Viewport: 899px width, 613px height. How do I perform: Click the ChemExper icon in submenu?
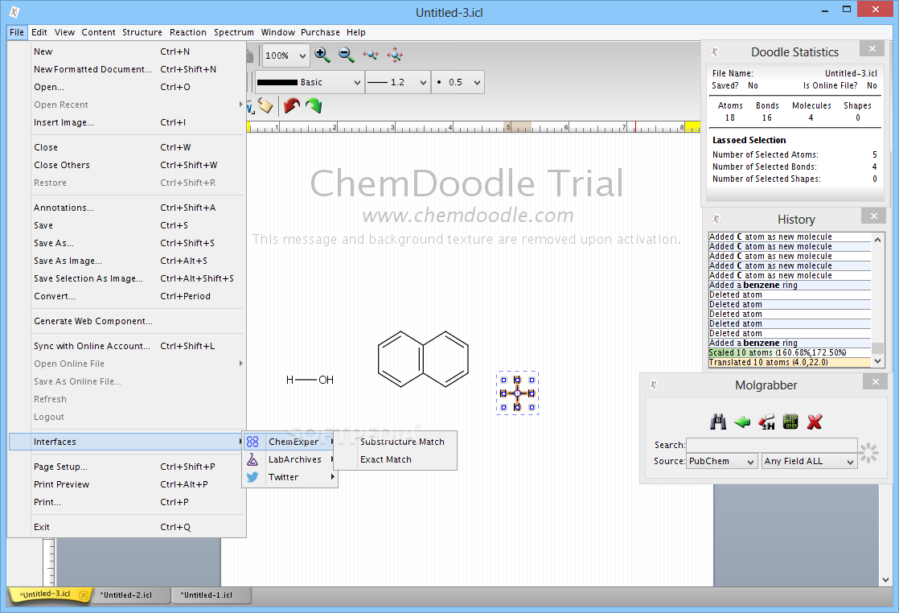(x=252, y=442)
